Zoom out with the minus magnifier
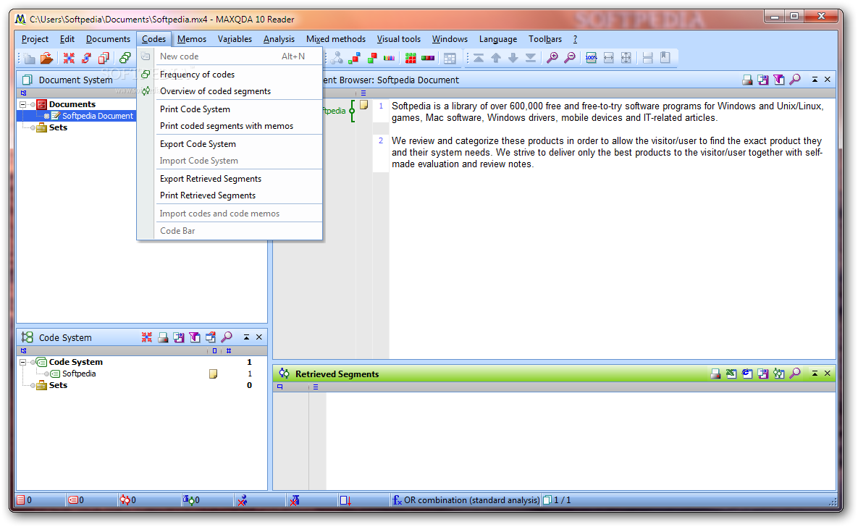The image size is (858, 527). click(x=570, y=58)
